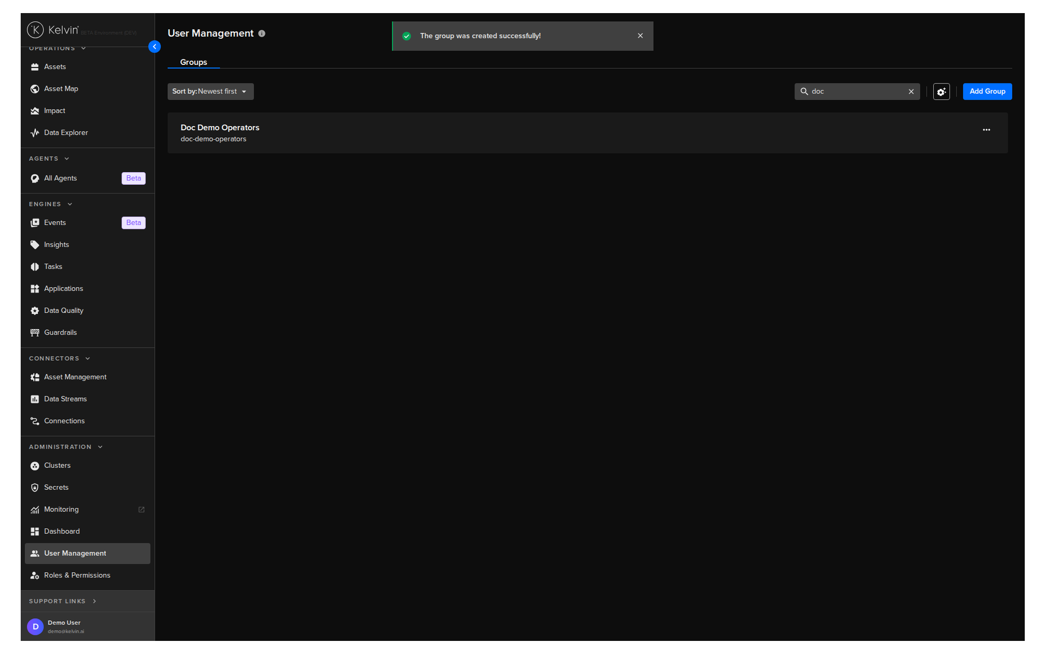Click the demo@kelvin.ai email text
Viewport: 1046px width, 654px height.
pos(66,632)
